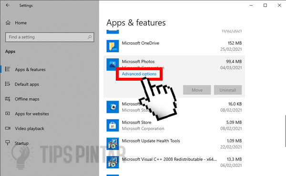Select Apps & features in the sidebar
The image size is (286, 176).
point(31,69)
